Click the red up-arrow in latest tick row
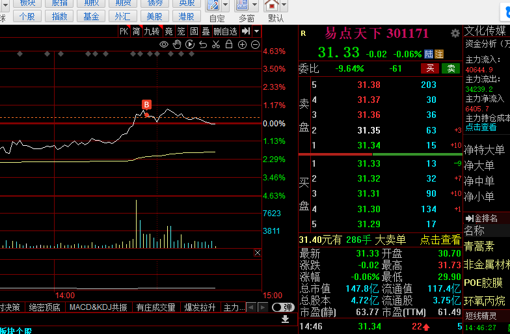This screenshot has height=334, width=510. tap(426, 327)
